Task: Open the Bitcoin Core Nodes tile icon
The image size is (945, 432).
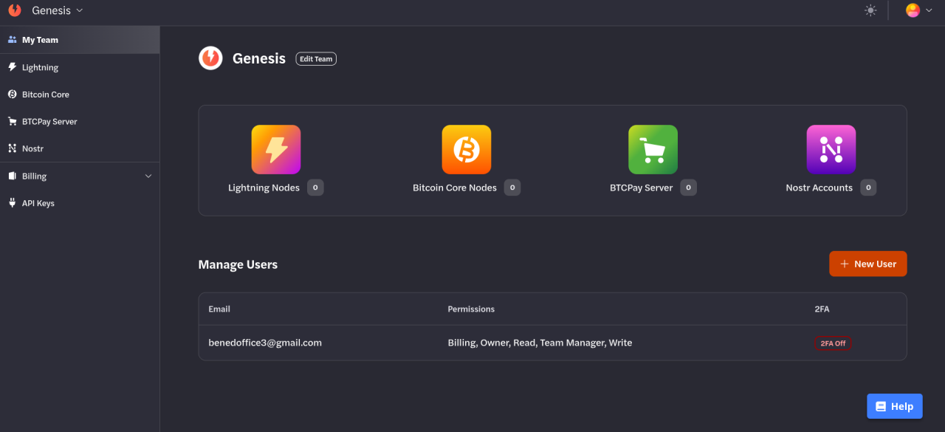Action: click(467, 149)
